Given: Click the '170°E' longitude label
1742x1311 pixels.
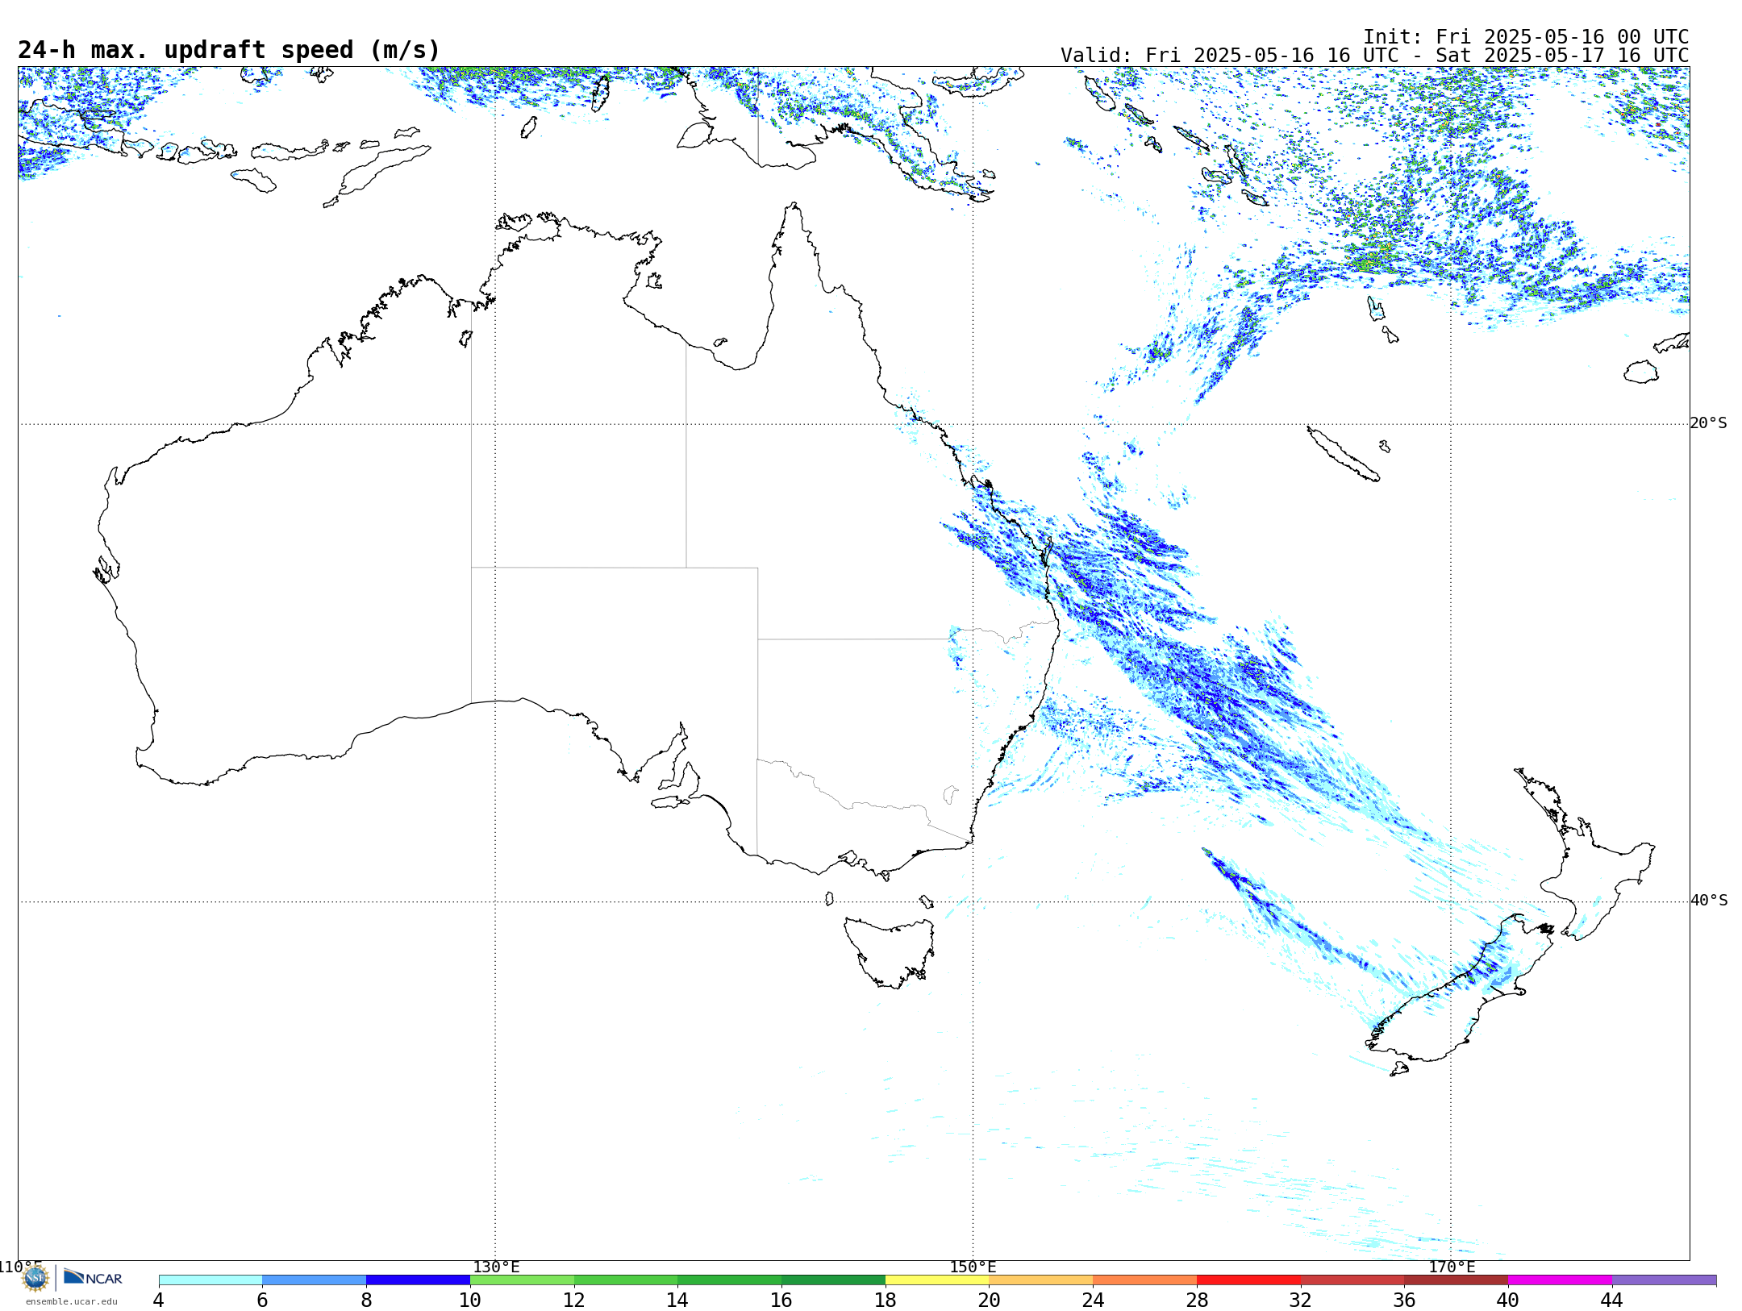Looking at the screenshot, I should pos(1452,1267).
